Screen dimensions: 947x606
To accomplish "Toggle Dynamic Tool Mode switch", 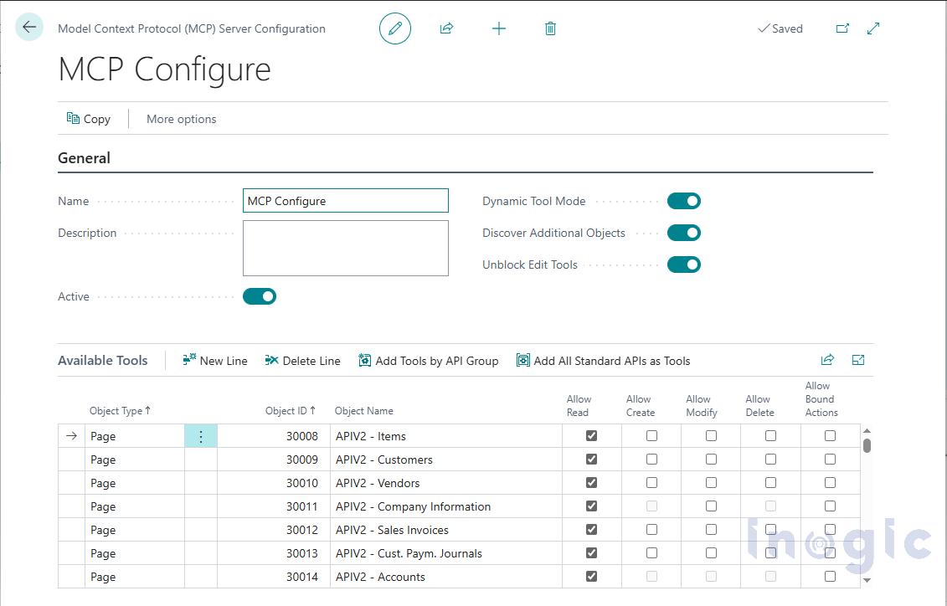I will tap(684, 201).
